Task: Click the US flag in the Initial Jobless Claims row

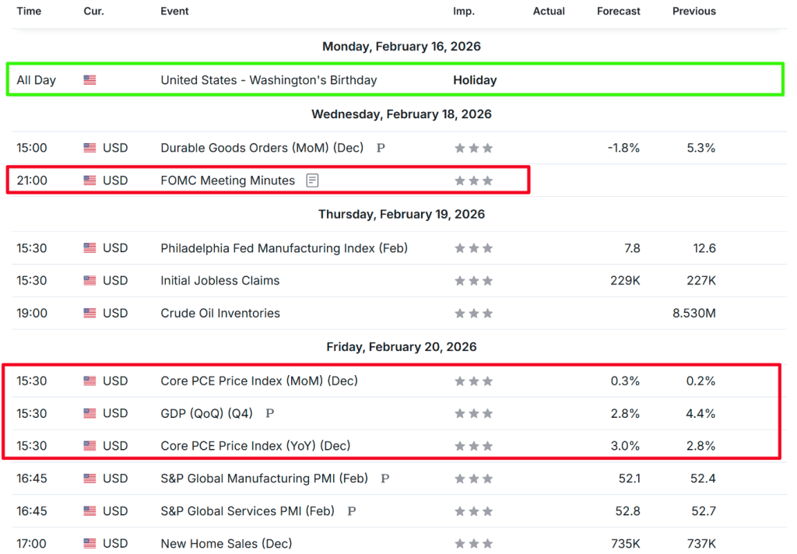Action: 90,281
